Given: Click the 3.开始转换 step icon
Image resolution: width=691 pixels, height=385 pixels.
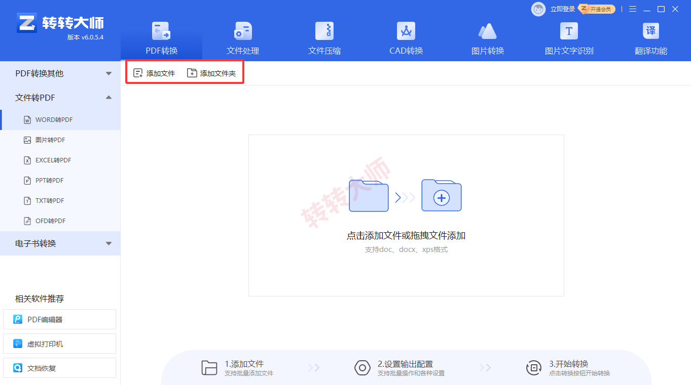Looking at the screenshot, I should pos(533,368).
